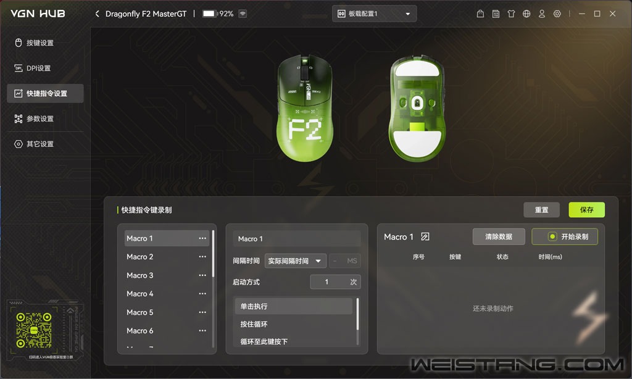Viewport: 632px width, 379px height.
Task: Open 按键设置 in the sidebar
Action: (x=45, y=43)
